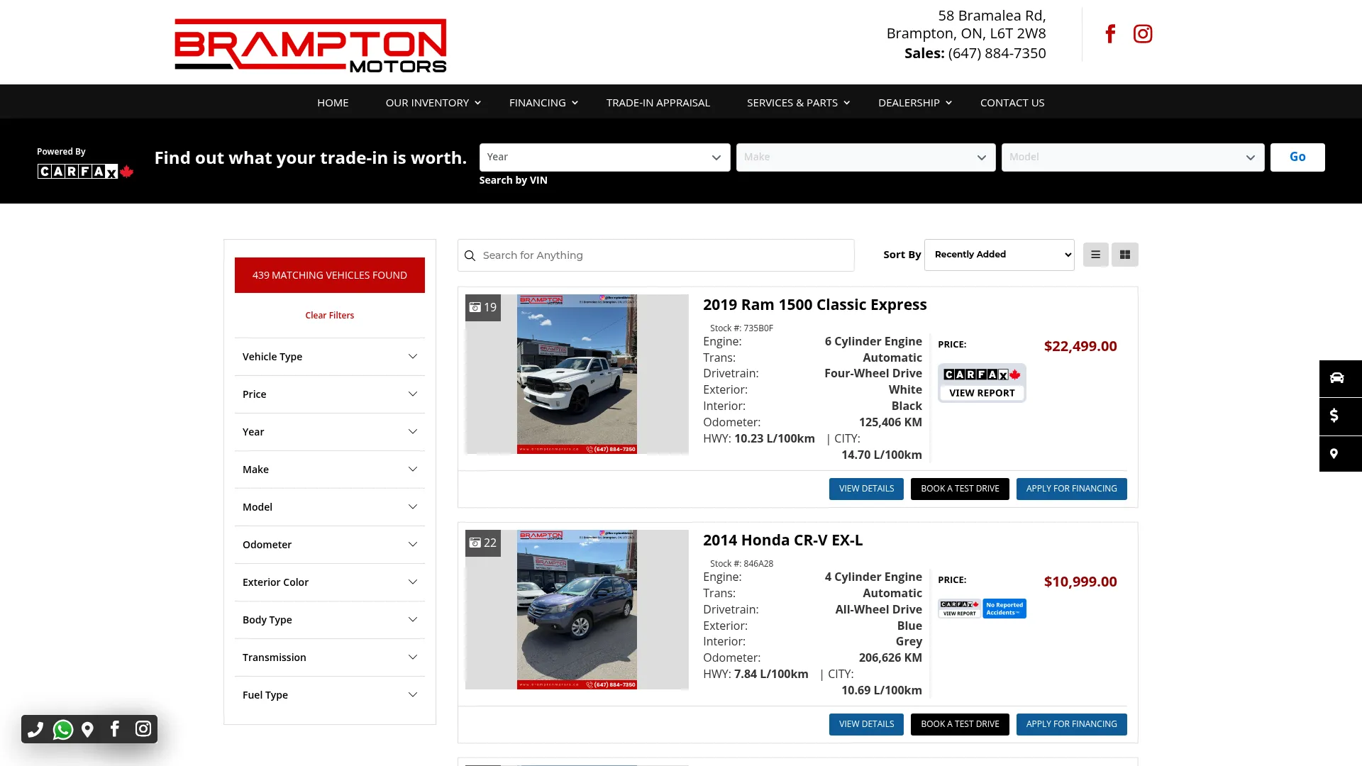Screen dimensions: 1362x766
Task: Open the Financing menu
Action: pos(543,103)
